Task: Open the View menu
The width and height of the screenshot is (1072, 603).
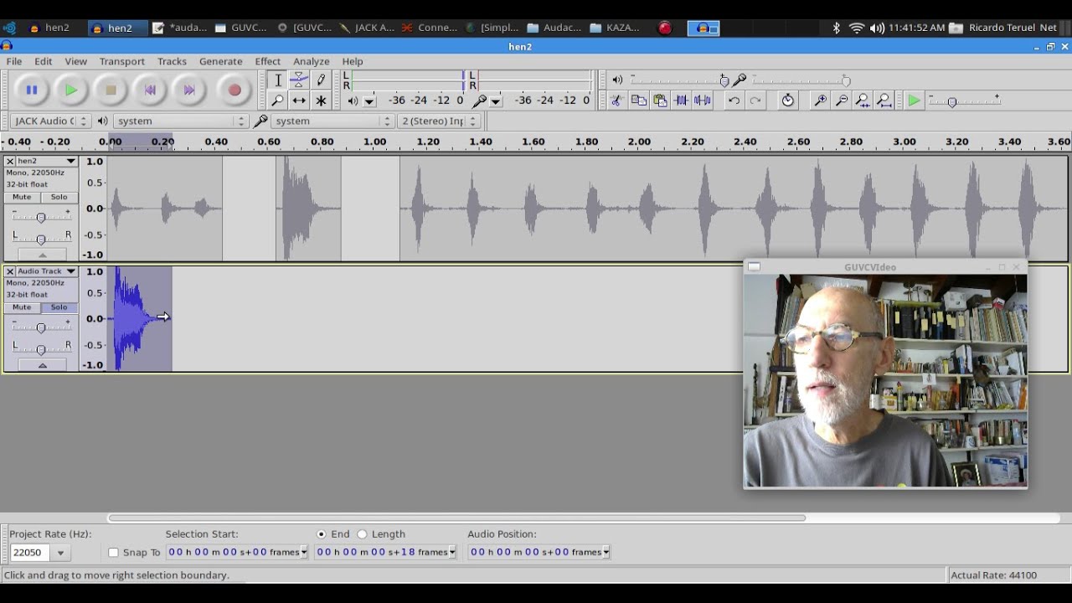Action: pos(75,61)
